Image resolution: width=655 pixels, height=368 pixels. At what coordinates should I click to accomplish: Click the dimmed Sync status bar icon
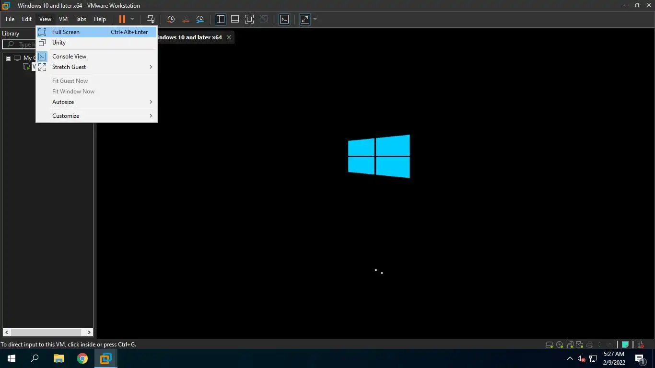click(610, 345)
